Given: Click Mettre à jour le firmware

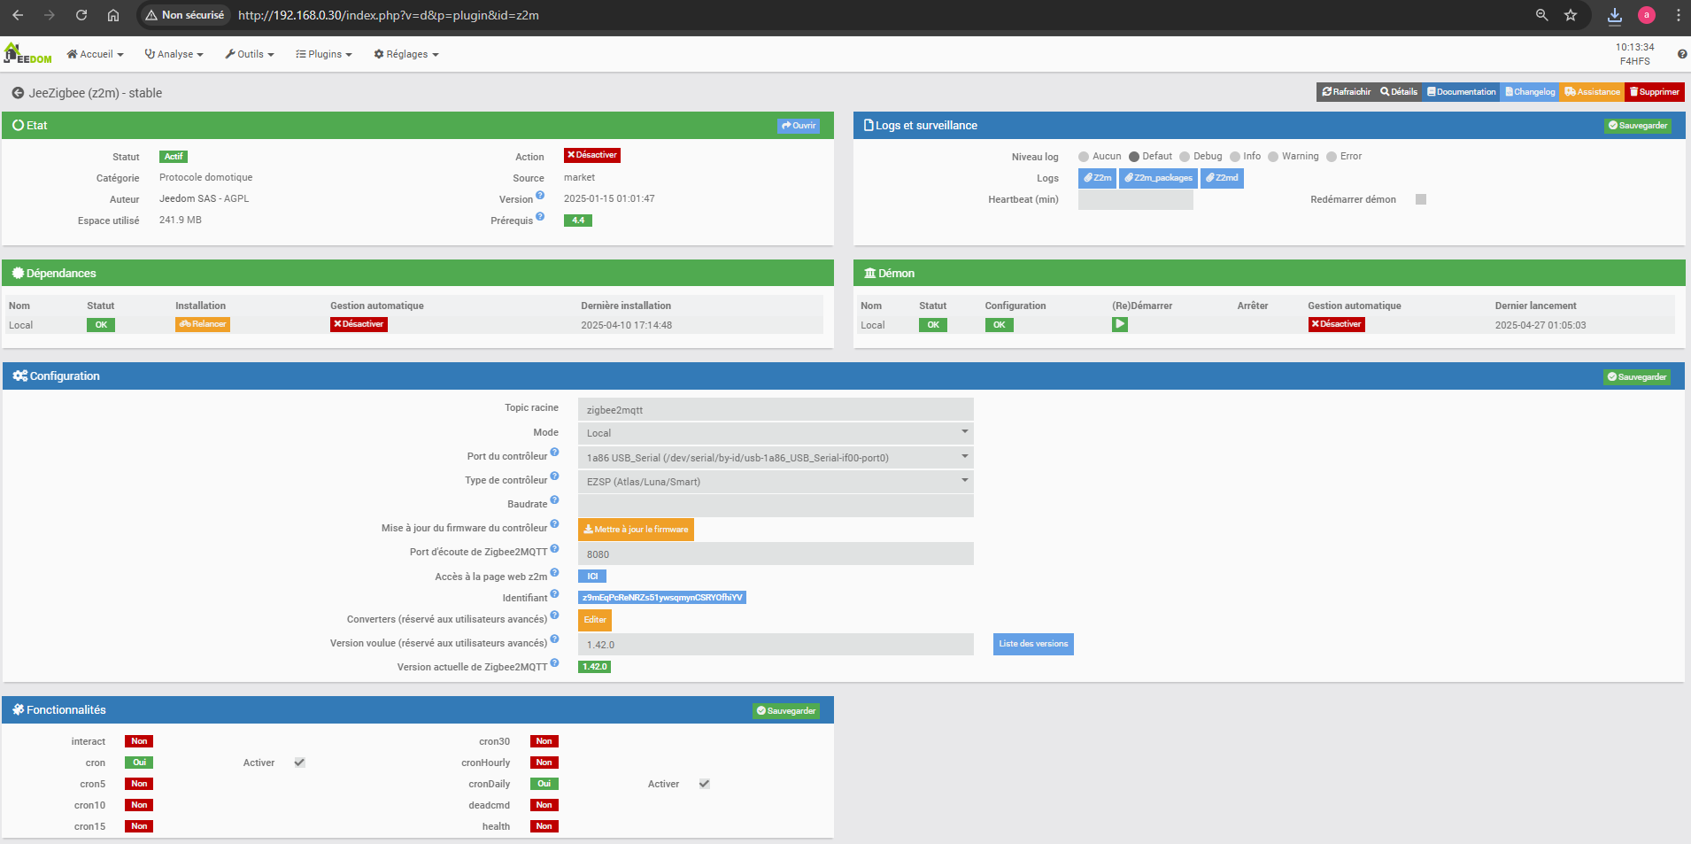Looking at the screenshot, I should (636, 530).
